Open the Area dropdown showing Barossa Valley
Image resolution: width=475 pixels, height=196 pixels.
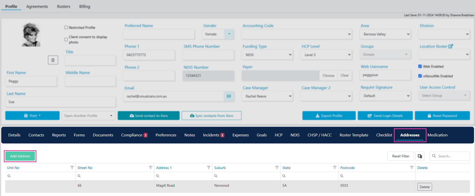(x=385, y=34)
